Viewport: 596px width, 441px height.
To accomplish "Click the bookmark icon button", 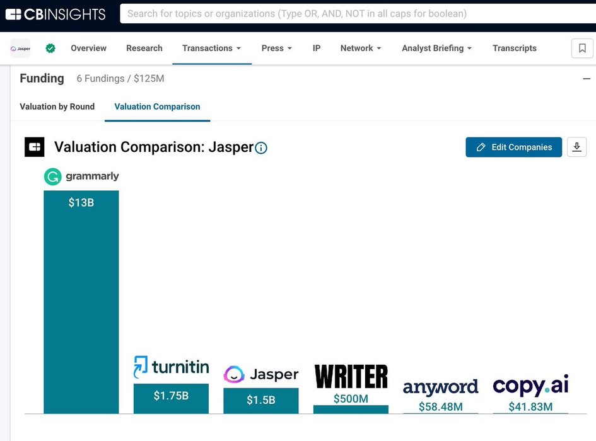I will pyautogui.click(x=582, y=49).
